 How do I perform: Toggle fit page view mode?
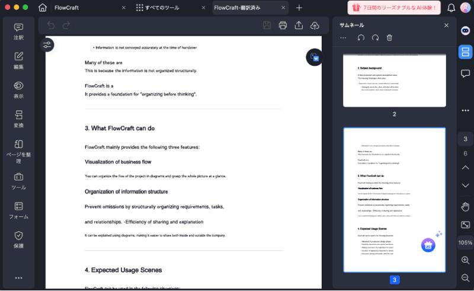click(x=465, y=225)
